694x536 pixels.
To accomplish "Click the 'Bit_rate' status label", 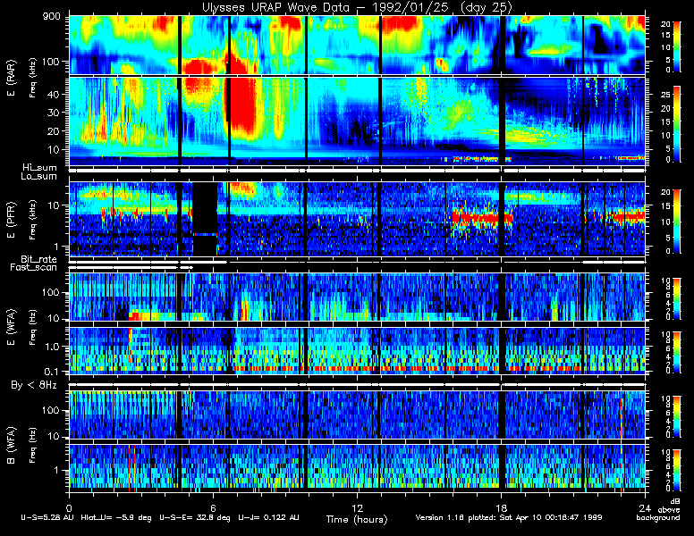I will 39,259.
